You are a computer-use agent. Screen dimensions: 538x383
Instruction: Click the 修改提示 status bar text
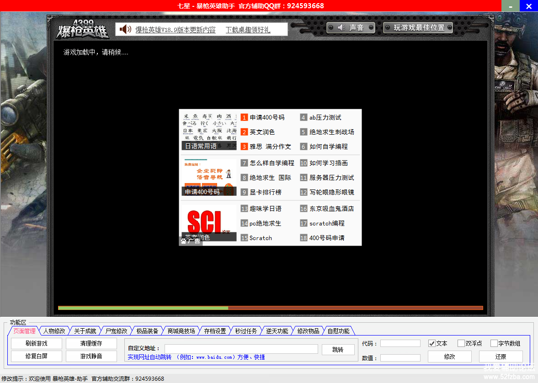(x=83, y=378)
